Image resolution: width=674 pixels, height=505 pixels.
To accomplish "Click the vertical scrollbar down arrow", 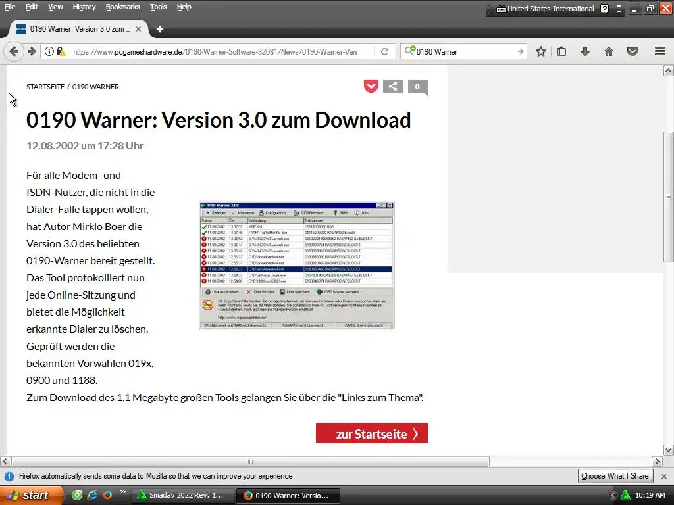I will click(669, 450).
